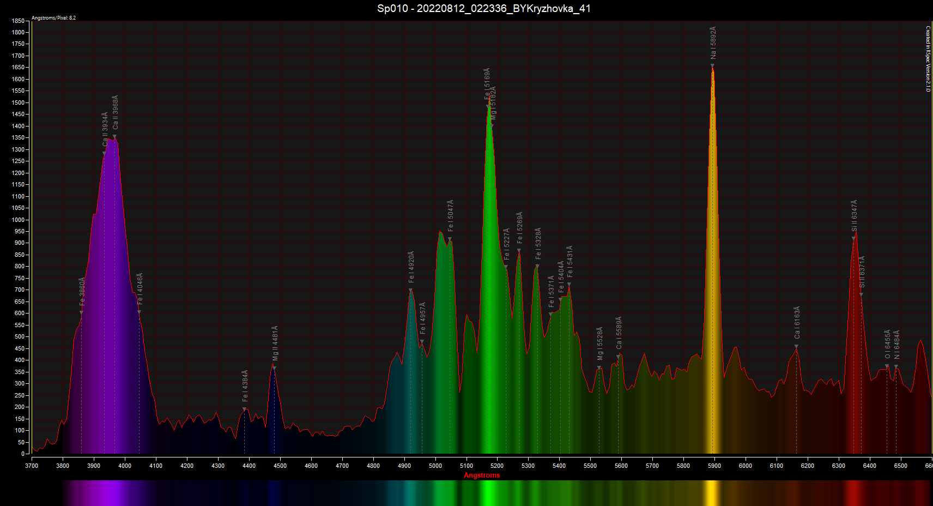Select the 'Fe 3860Å' line label
Image resolution: width=933 pixels, height=506 pixels.
coord(82,291)
